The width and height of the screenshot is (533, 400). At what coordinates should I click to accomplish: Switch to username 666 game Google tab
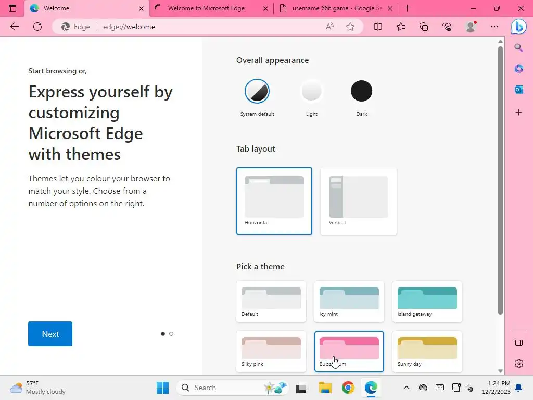click(333, 8)
